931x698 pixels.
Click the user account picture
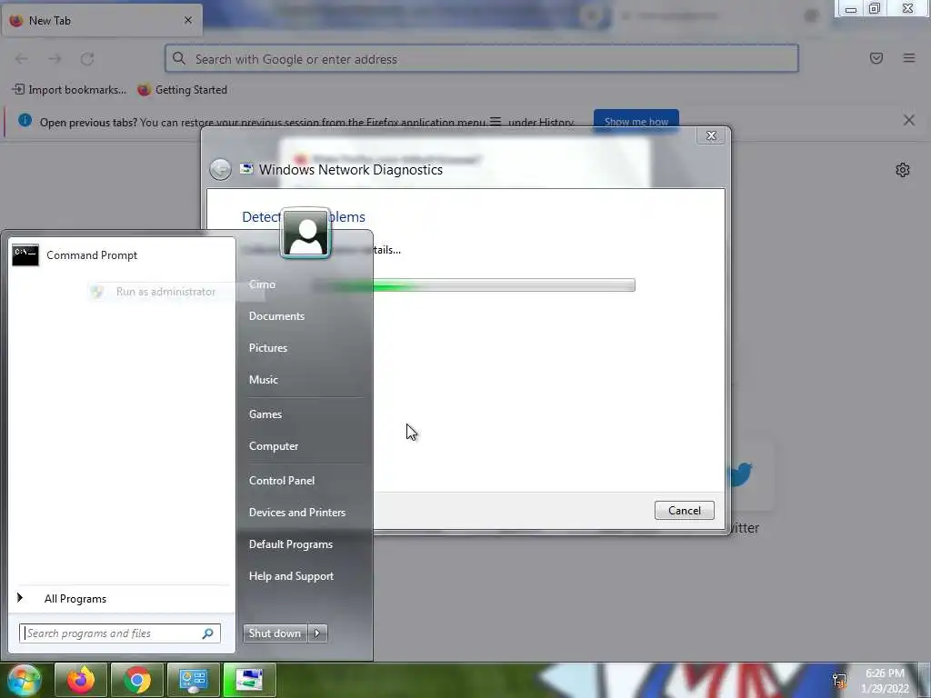click(305, 233)
